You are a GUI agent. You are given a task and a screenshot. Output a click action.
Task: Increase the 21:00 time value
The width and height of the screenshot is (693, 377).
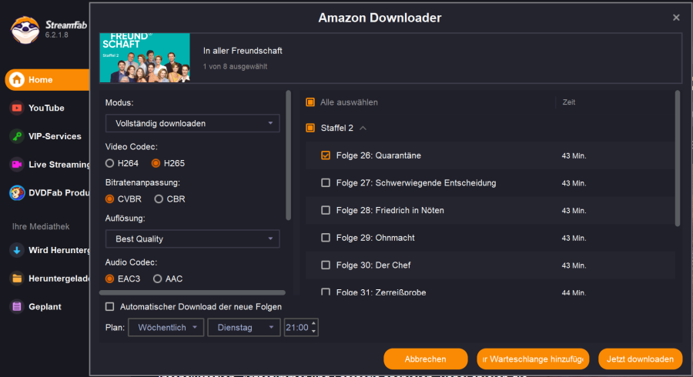coord(314,324)
